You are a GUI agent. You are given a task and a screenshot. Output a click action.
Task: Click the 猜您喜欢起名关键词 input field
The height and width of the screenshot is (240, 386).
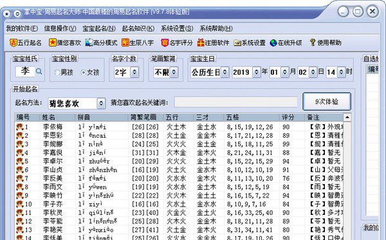pos(235,102)
